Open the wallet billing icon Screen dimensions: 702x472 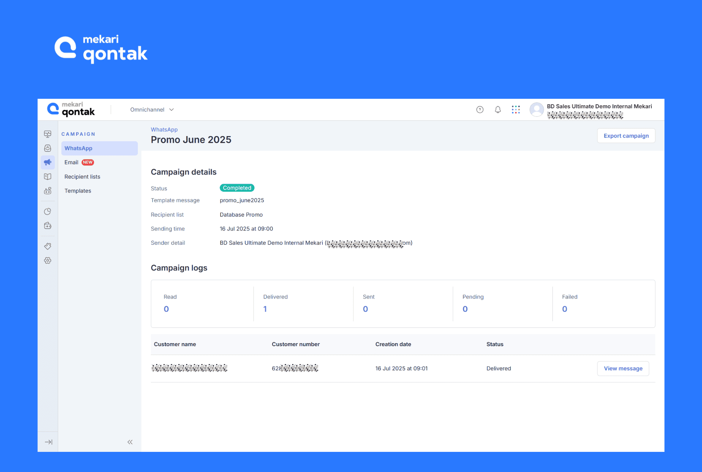(x=48, y=226)
